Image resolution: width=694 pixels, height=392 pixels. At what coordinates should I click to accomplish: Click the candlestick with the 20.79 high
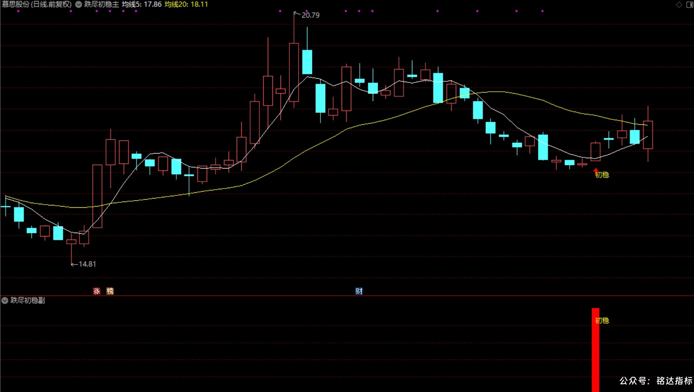point(294,72)
